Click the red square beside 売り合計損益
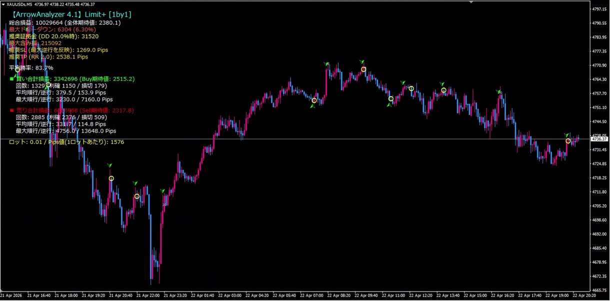 12,110
